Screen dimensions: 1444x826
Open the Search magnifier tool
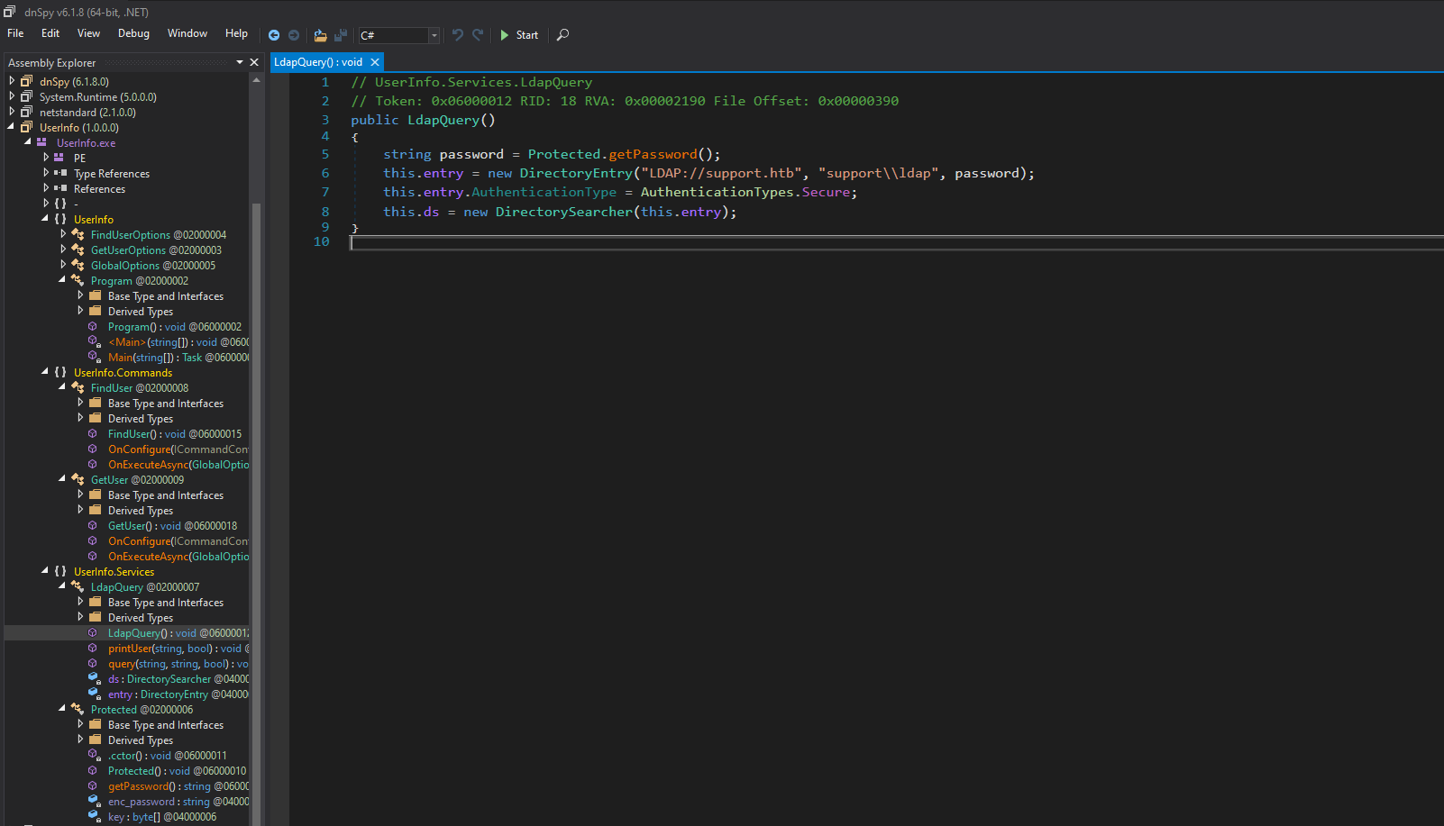[x=562, y=35]
